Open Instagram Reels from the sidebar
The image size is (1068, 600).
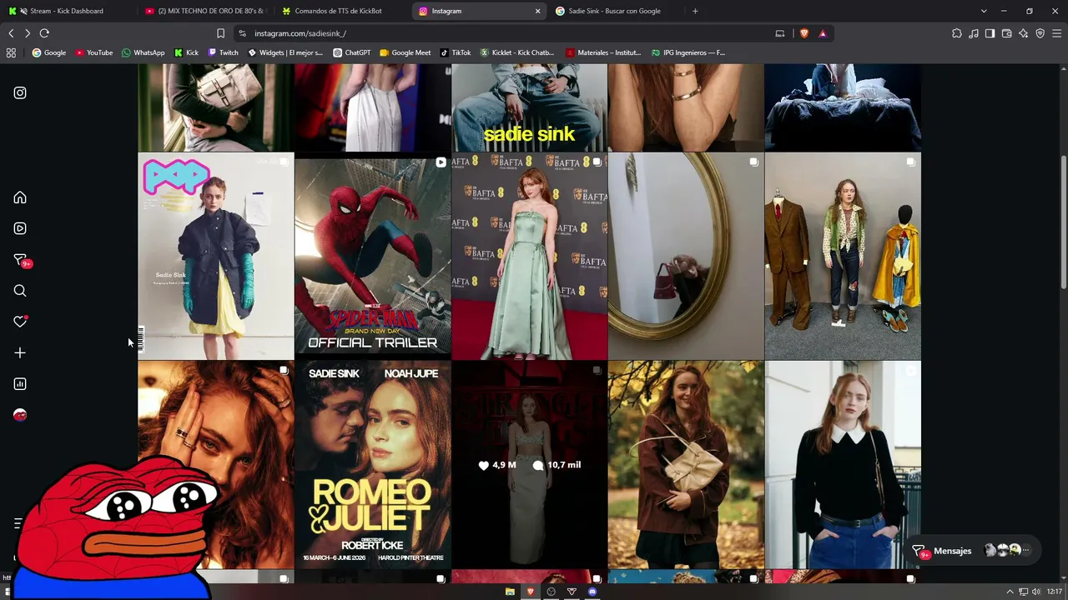click(20, 228)
